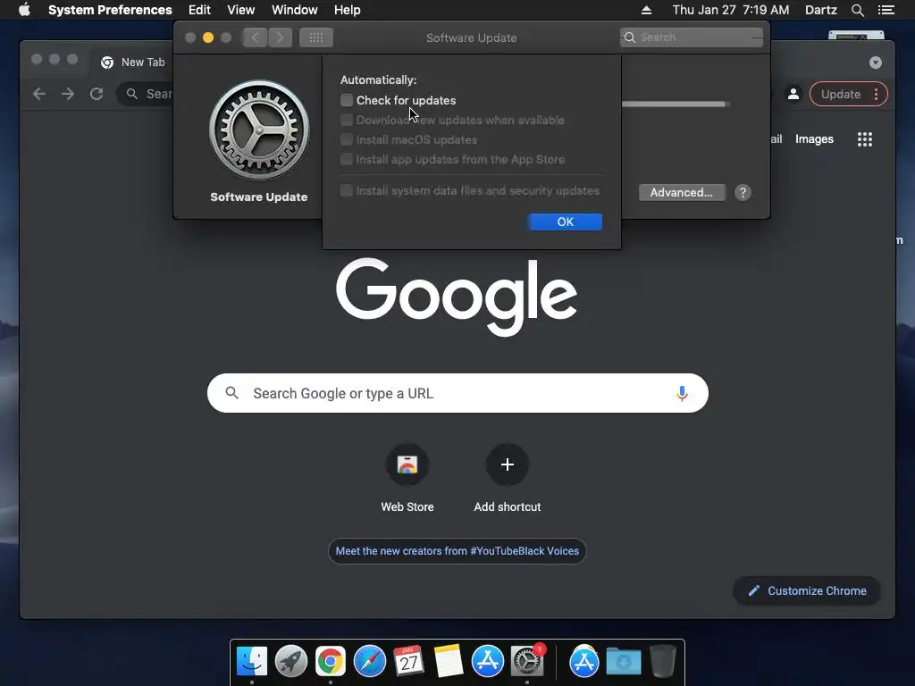Reload the page in Chrome
Viewport: 915px width, 686px height.
coord(97,94)
